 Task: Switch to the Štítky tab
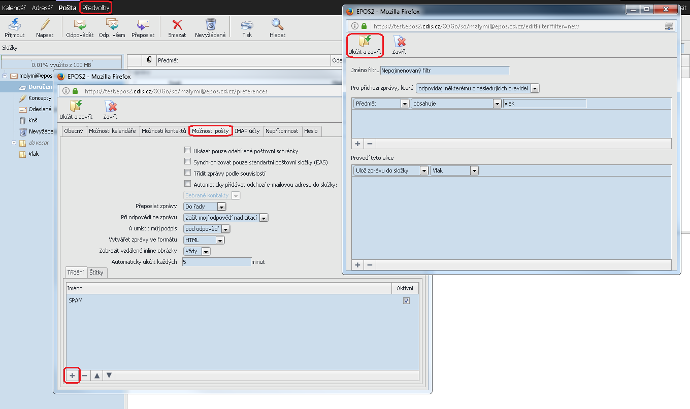(96, 272)
